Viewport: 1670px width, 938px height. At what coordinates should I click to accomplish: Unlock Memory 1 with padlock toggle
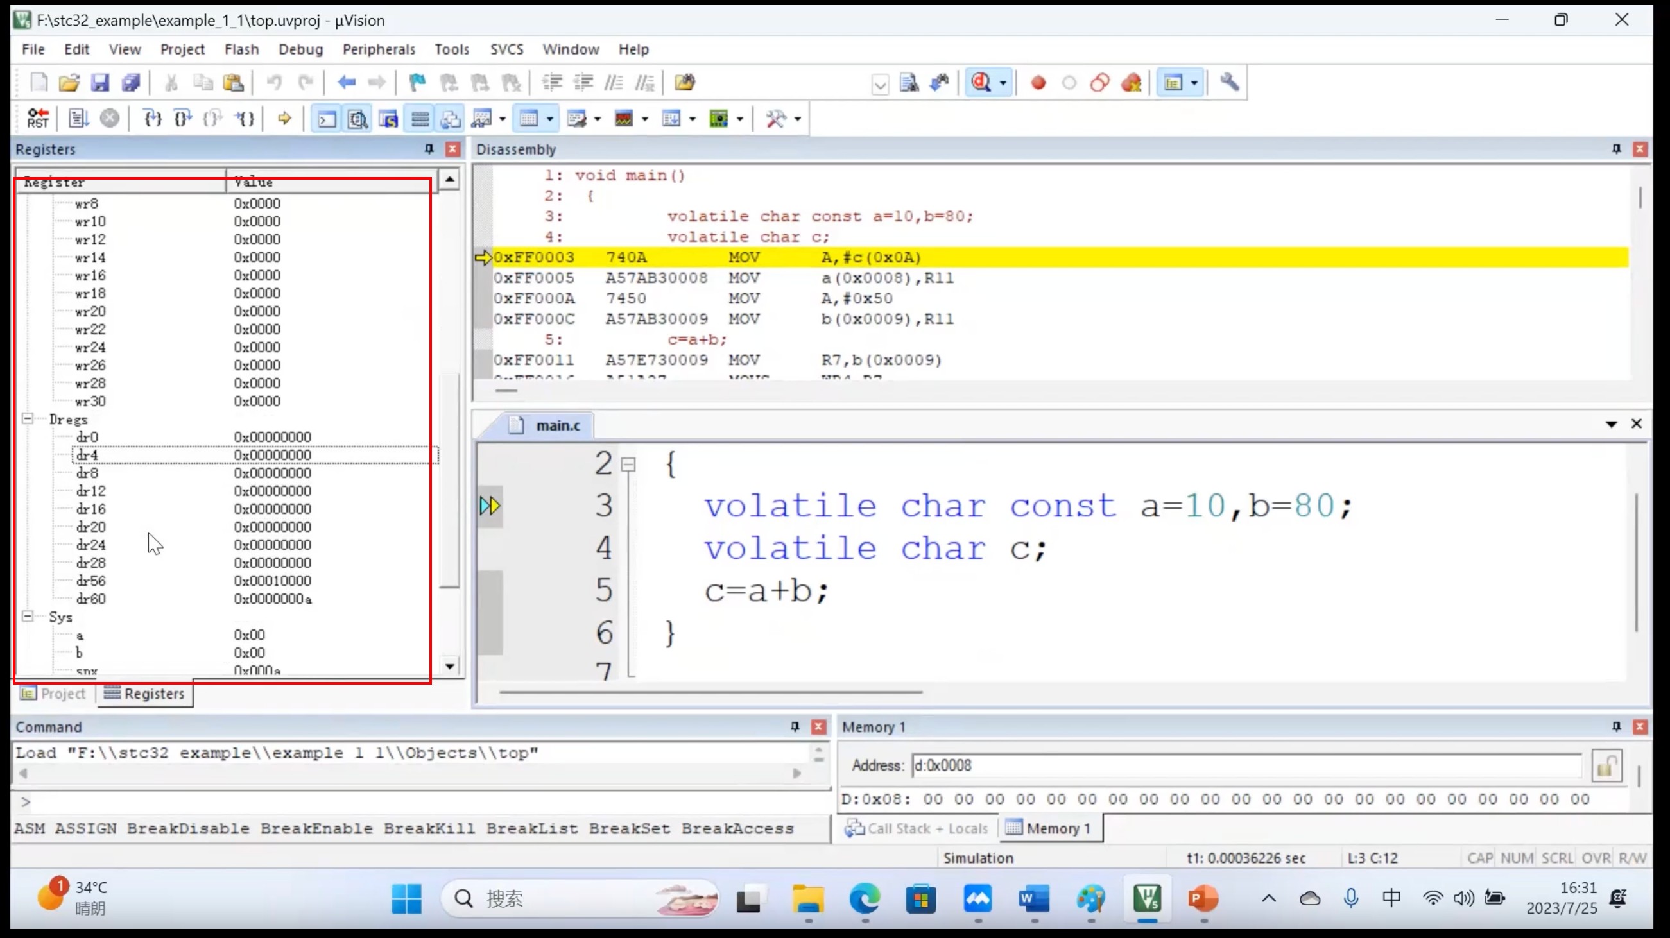pyautogui.click(x=1606, y=766)
